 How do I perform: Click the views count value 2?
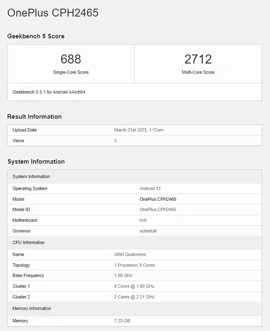[115, 141]
